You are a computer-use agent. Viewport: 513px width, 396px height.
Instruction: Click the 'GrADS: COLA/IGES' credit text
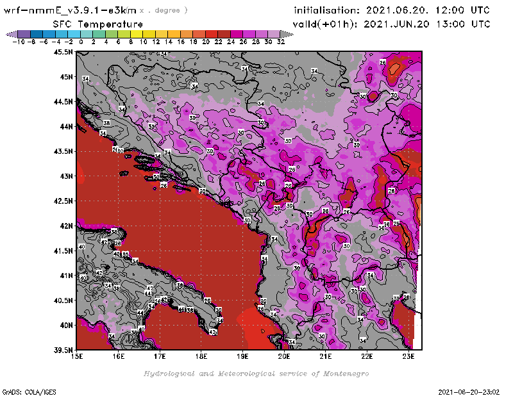tap(29, 392)
